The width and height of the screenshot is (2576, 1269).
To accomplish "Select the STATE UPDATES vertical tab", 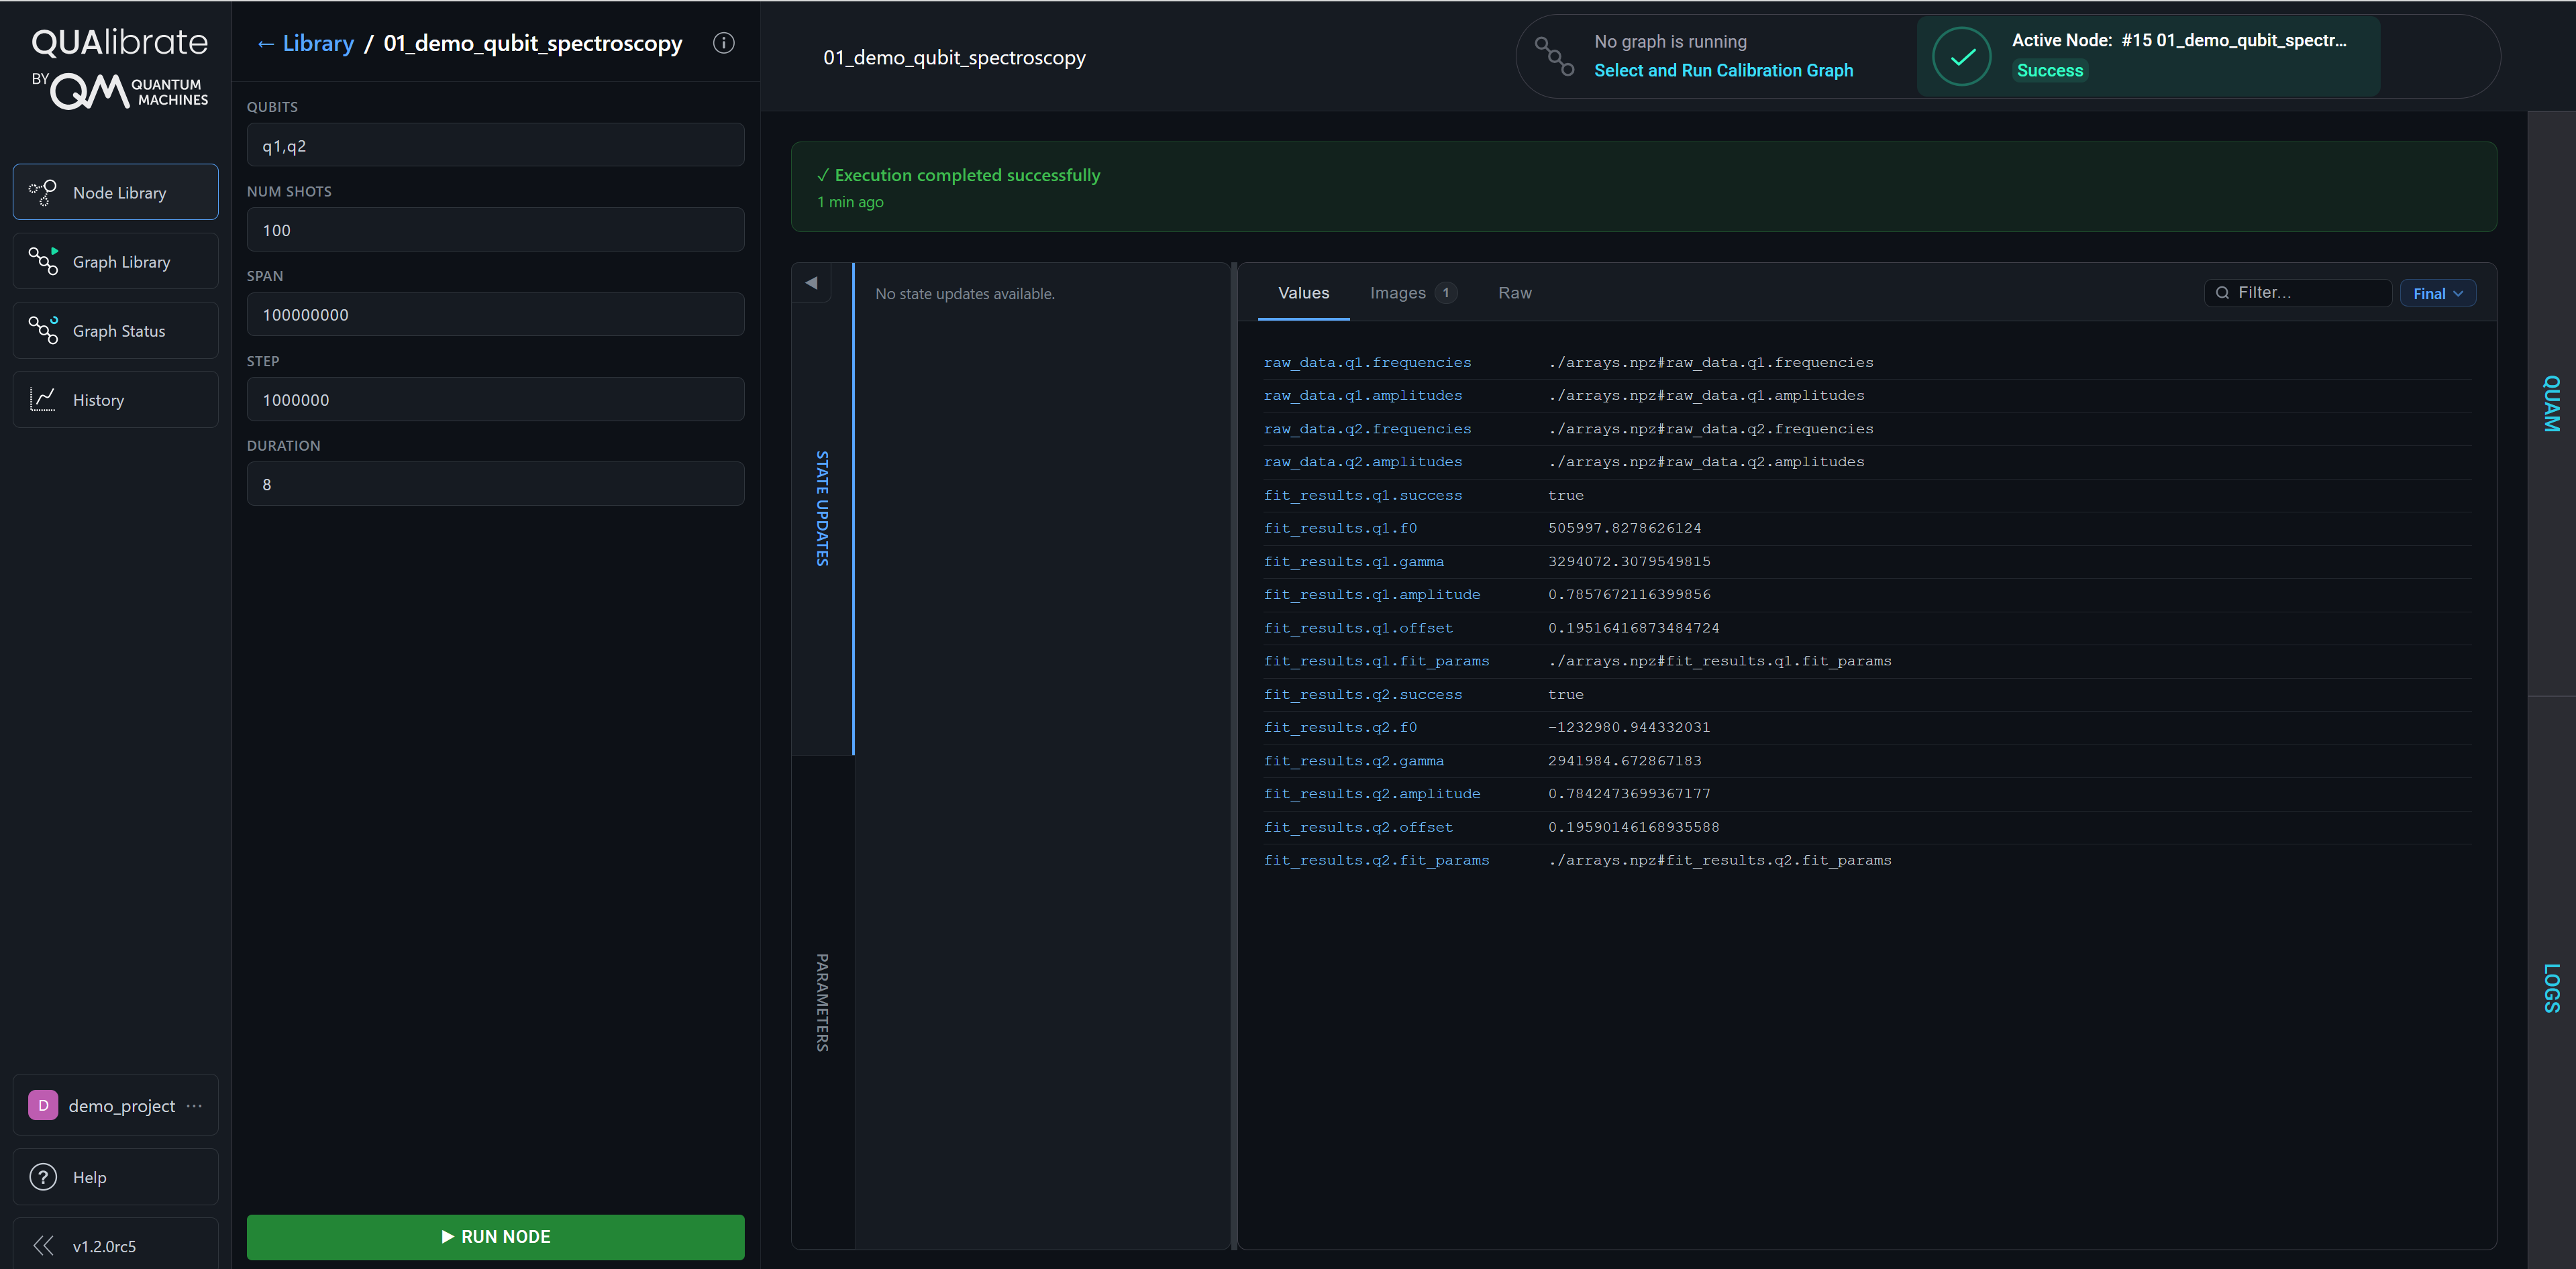I will click(x=822, y=508).
